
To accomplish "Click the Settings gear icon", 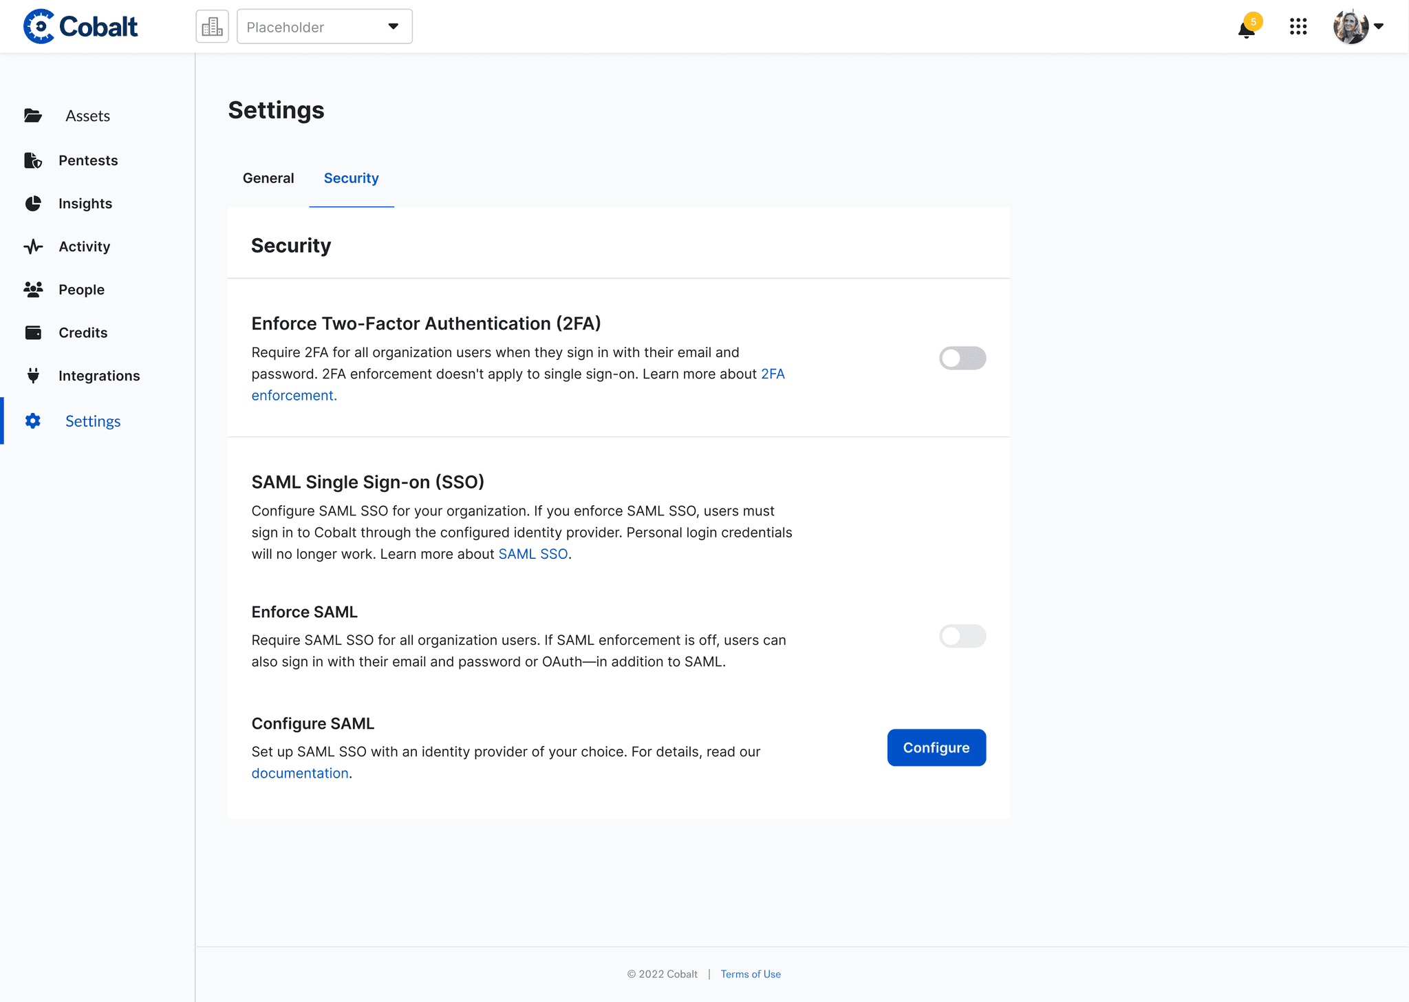I will 33,421.
